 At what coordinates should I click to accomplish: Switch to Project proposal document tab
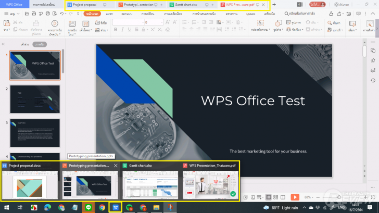[x=84, y=5]
